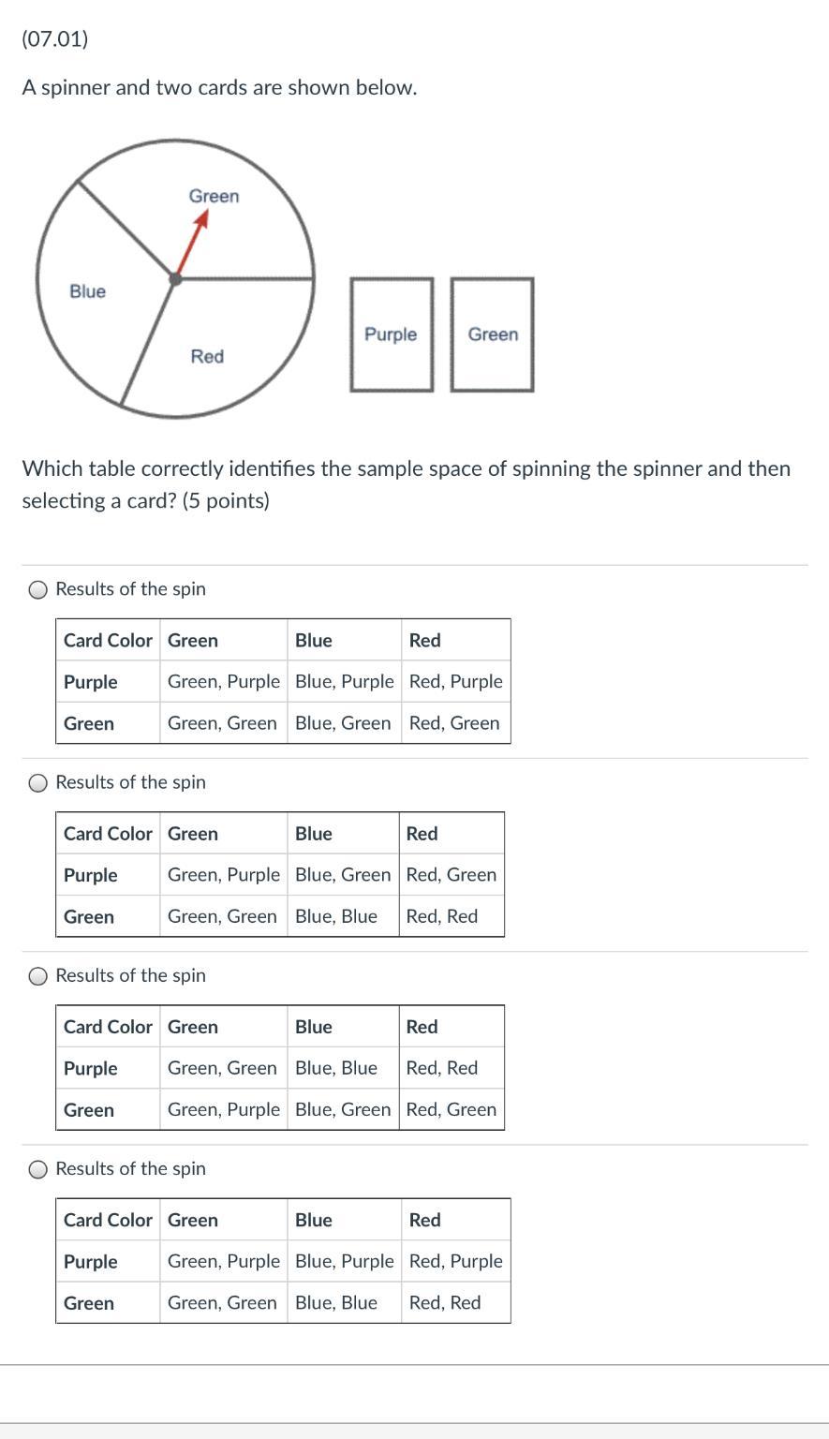
Task: Click "Results of the spin" label of last option
Action: pos(131,1169)
